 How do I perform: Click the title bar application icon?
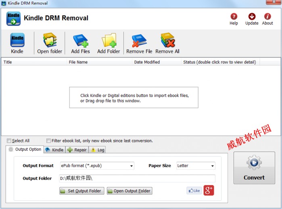pos(4,3)
